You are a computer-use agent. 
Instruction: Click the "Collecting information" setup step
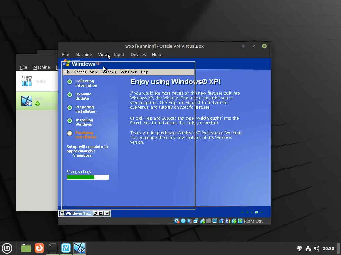click(86, 83)
